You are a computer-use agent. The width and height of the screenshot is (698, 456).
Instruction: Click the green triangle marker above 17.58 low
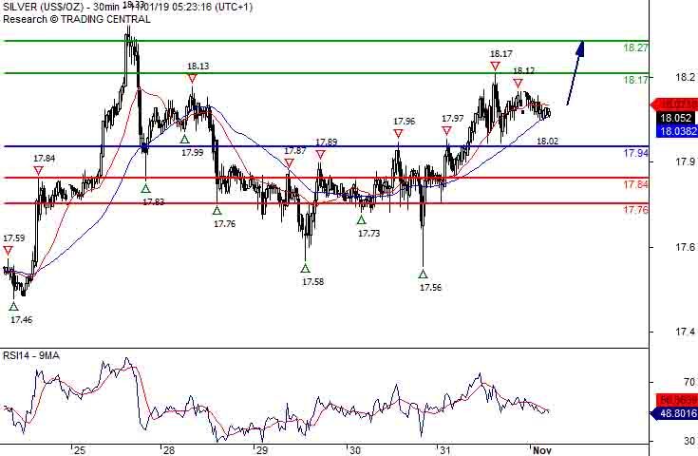click(x=305, y=268)
